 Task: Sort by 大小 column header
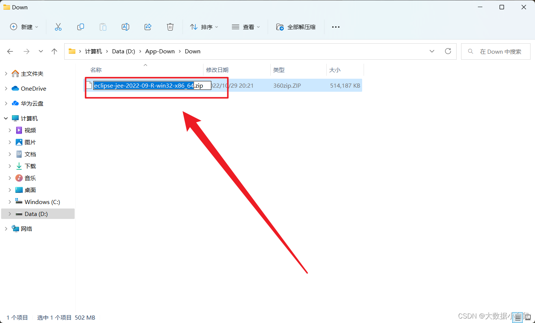(335, 70)
